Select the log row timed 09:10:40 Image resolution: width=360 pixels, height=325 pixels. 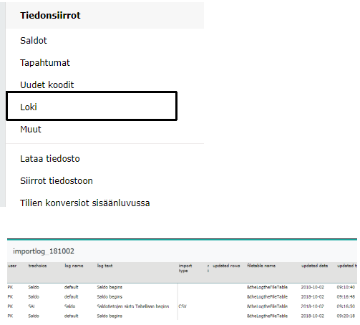[x=182, y=287]
